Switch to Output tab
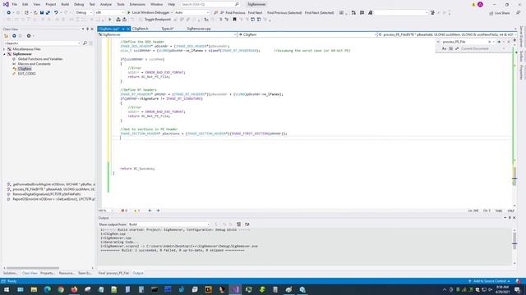Viewport: 526px width, 295px height. pyautogui.click(x=138, y=273)
